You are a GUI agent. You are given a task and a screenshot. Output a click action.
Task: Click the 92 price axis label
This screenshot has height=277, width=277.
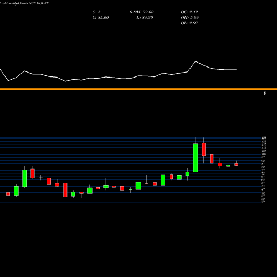pos(263,161)
